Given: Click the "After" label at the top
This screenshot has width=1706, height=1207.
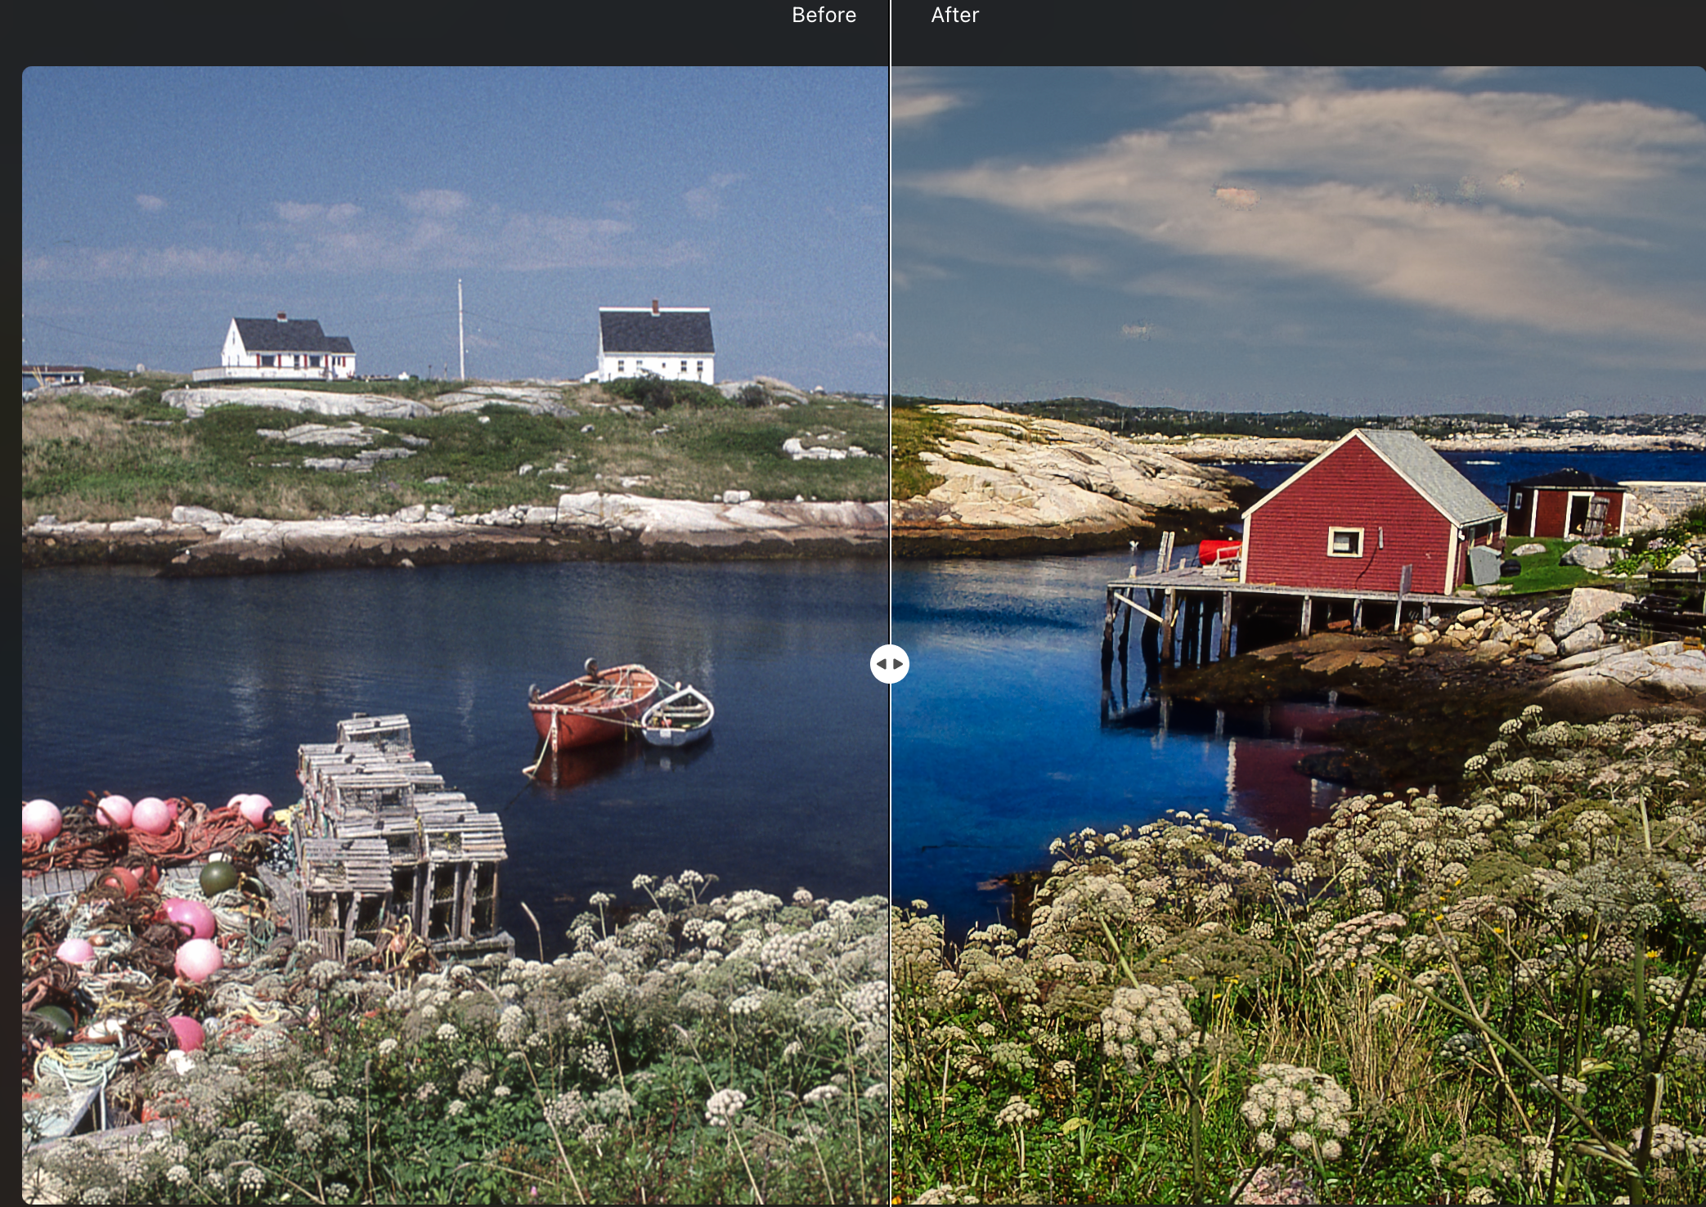Looking at the screenshot, I should [954, 15].
